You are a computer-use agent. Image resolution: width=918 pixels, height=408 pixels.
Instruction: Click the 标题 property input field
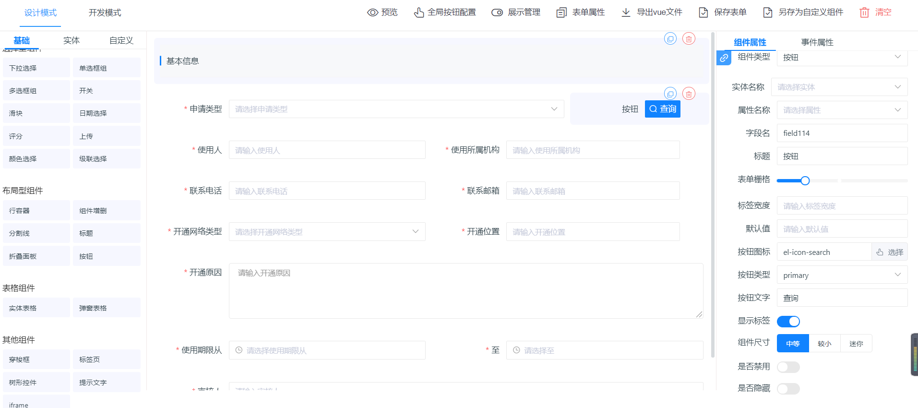coord(842,156)
